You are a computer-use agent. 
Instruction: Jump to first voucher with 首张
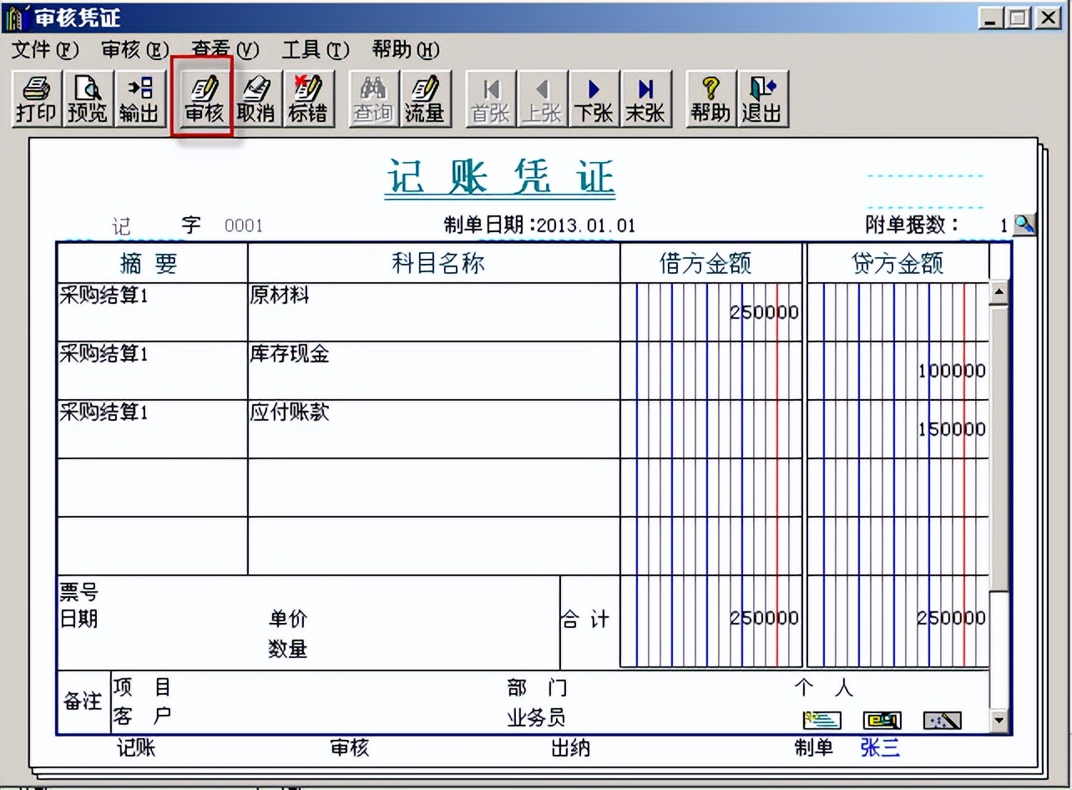tap(489, 98)
